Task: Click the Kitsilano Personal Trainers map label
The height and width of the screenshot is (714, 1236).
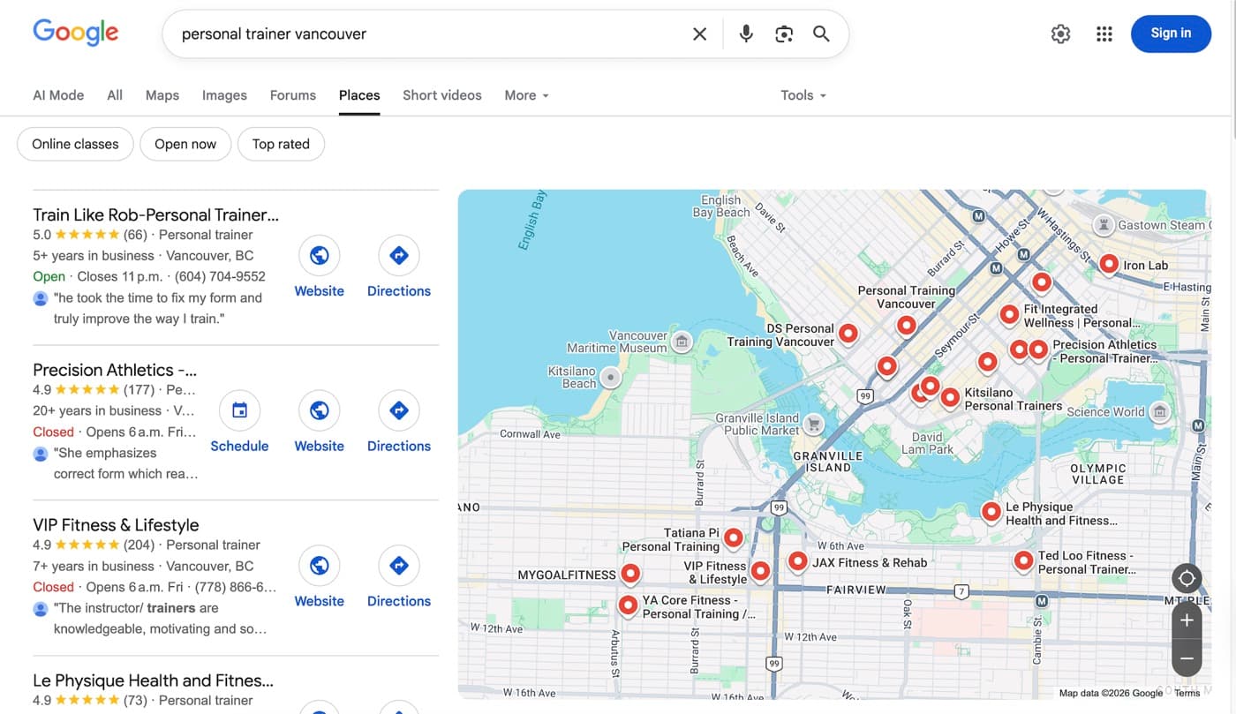Action: click(1013, 399)
